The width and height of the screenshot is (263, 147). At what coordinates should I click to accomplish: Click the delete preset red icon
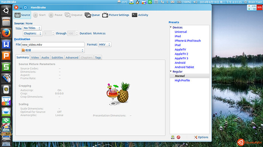coord(178,137)
